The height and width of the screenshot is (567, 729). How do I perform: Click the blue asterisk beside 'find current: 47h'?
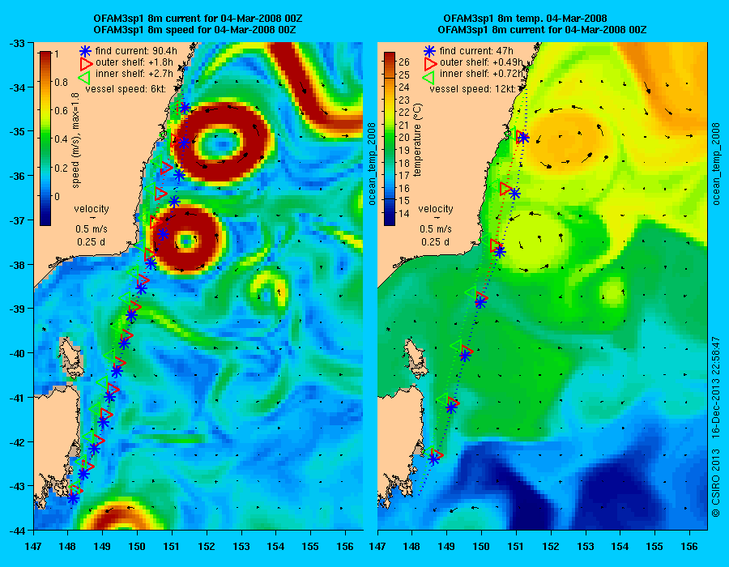[x=429, y=51]
